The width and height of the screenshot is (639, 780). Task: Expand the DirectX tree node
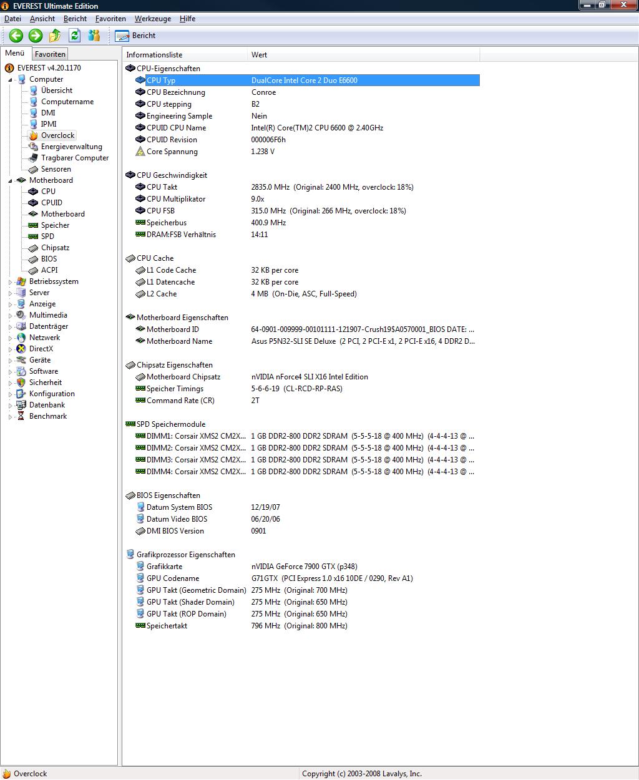coord(10,349)
